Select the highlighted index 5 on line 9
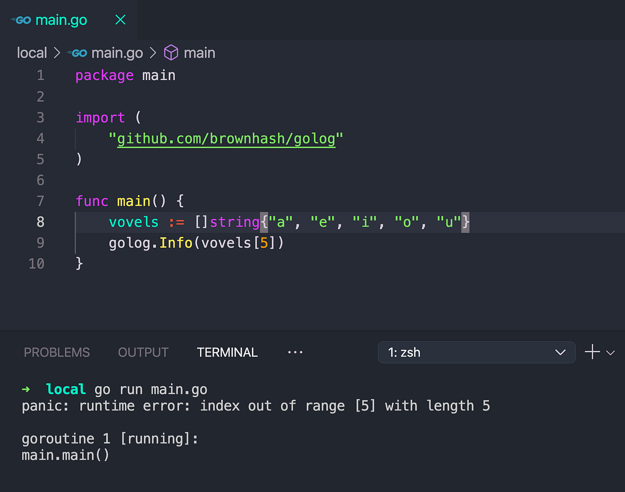The width and height of the screenshot is (625, 492). [x=264, y=243]
